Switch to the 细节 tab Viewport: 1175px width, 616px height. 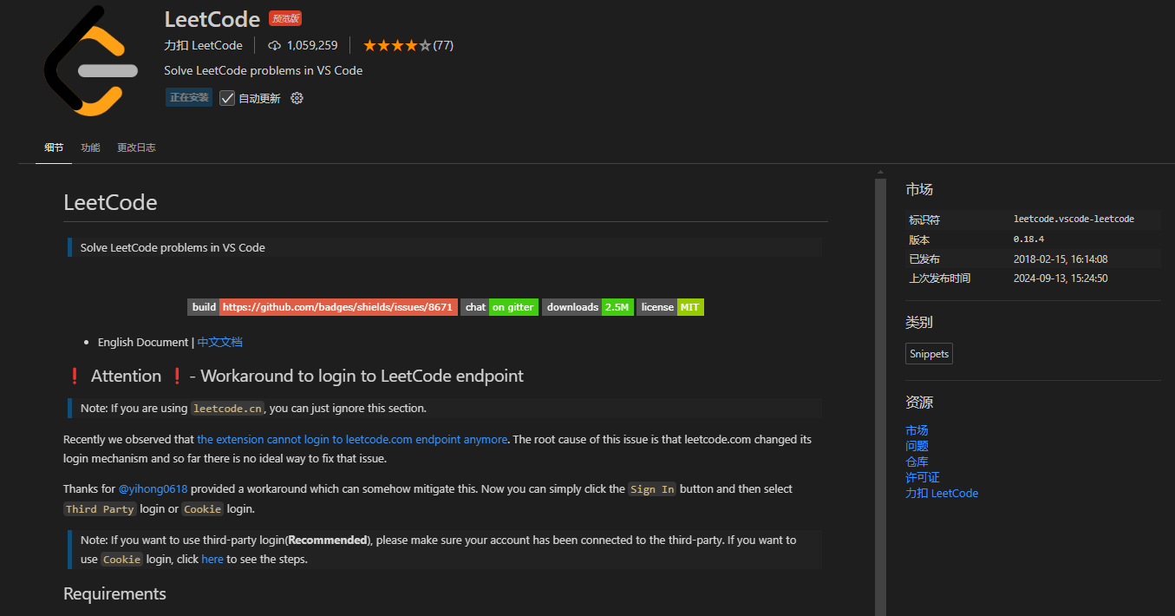click(54, 147)
